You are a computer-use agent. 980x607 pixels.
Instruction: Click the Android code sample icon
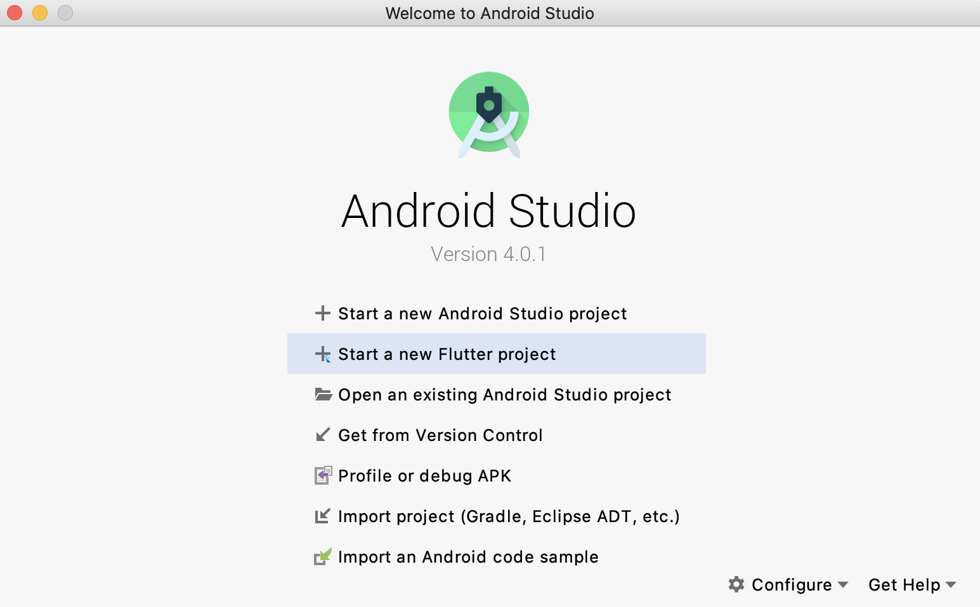coord(323,556)
